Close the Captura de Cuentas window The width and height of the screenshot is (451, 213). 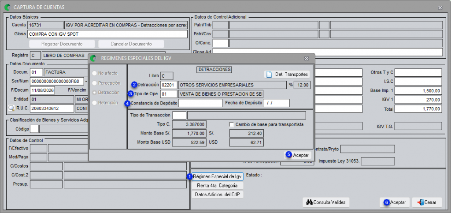coord(440,7)
